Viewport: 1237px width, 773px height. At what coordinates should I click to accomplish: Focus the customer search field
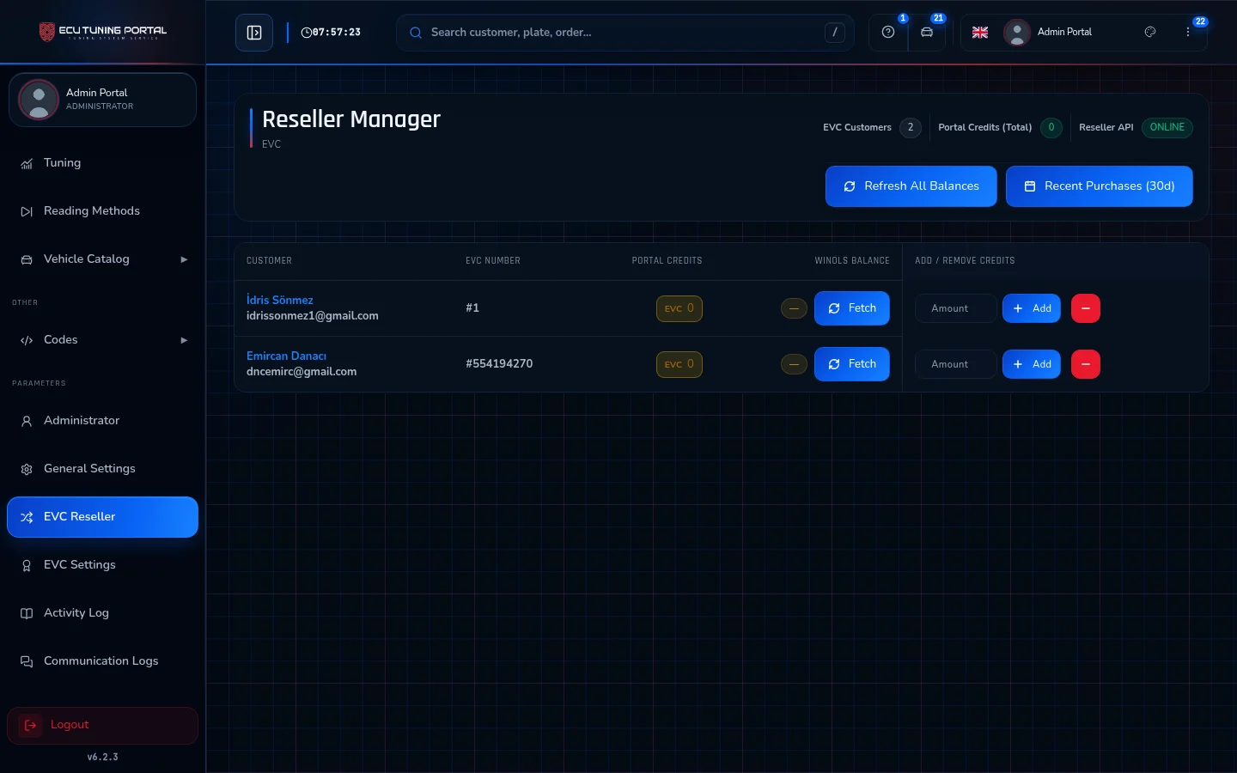point(625,33)
